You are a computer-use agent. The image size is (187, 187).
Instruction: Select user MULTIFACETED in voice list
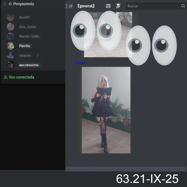29,65
